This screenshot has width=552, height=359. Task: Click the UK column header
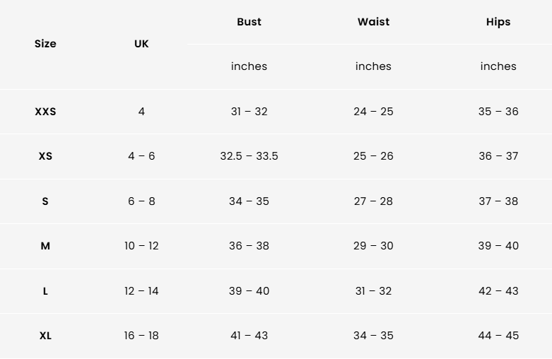coord(141,44)
